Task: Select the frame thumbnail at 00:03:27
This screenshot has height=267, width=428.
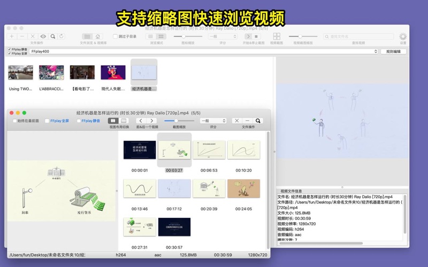Action: [x=174, y=150]
